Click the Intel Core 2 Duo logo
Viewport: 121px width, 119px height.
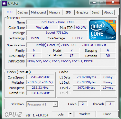pyautogui.click(x=103, y=30)
